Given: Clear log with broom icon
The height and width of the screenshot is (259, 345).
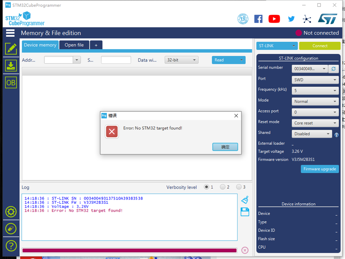Looking at the screenshot, I should click(245, 200).
